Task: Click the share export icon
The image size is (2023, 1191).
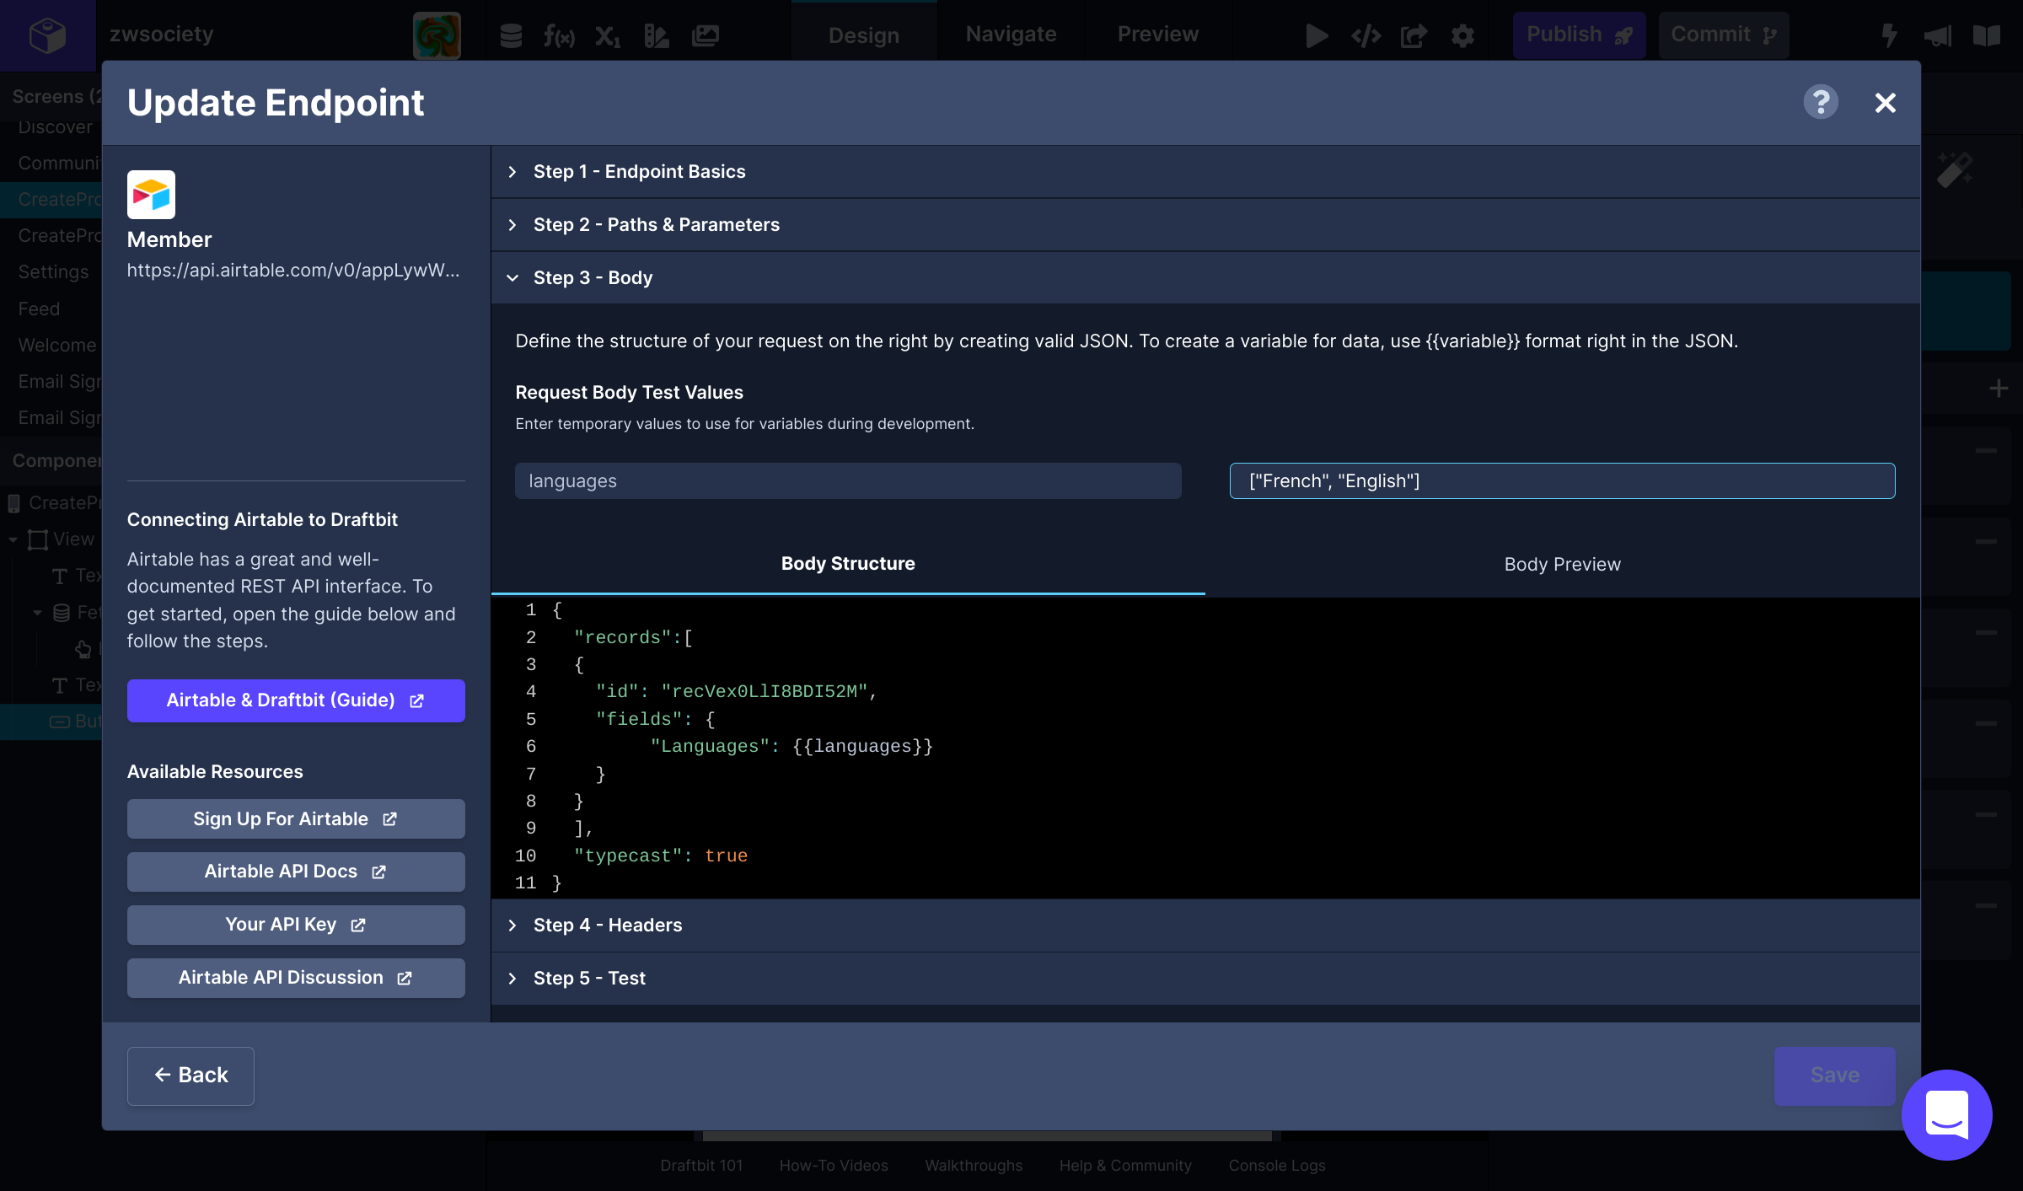Action: tap(1414, 35)
